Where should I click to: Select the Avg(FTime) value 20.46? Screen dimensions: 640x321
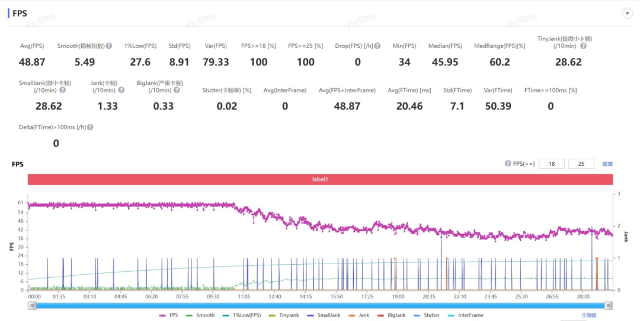coord(409,106)
